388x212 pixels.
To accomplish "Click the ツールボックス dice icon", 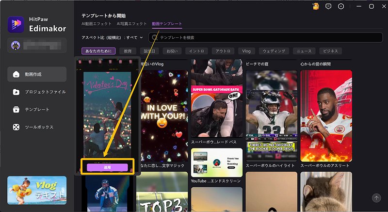I will coord(16,127).
